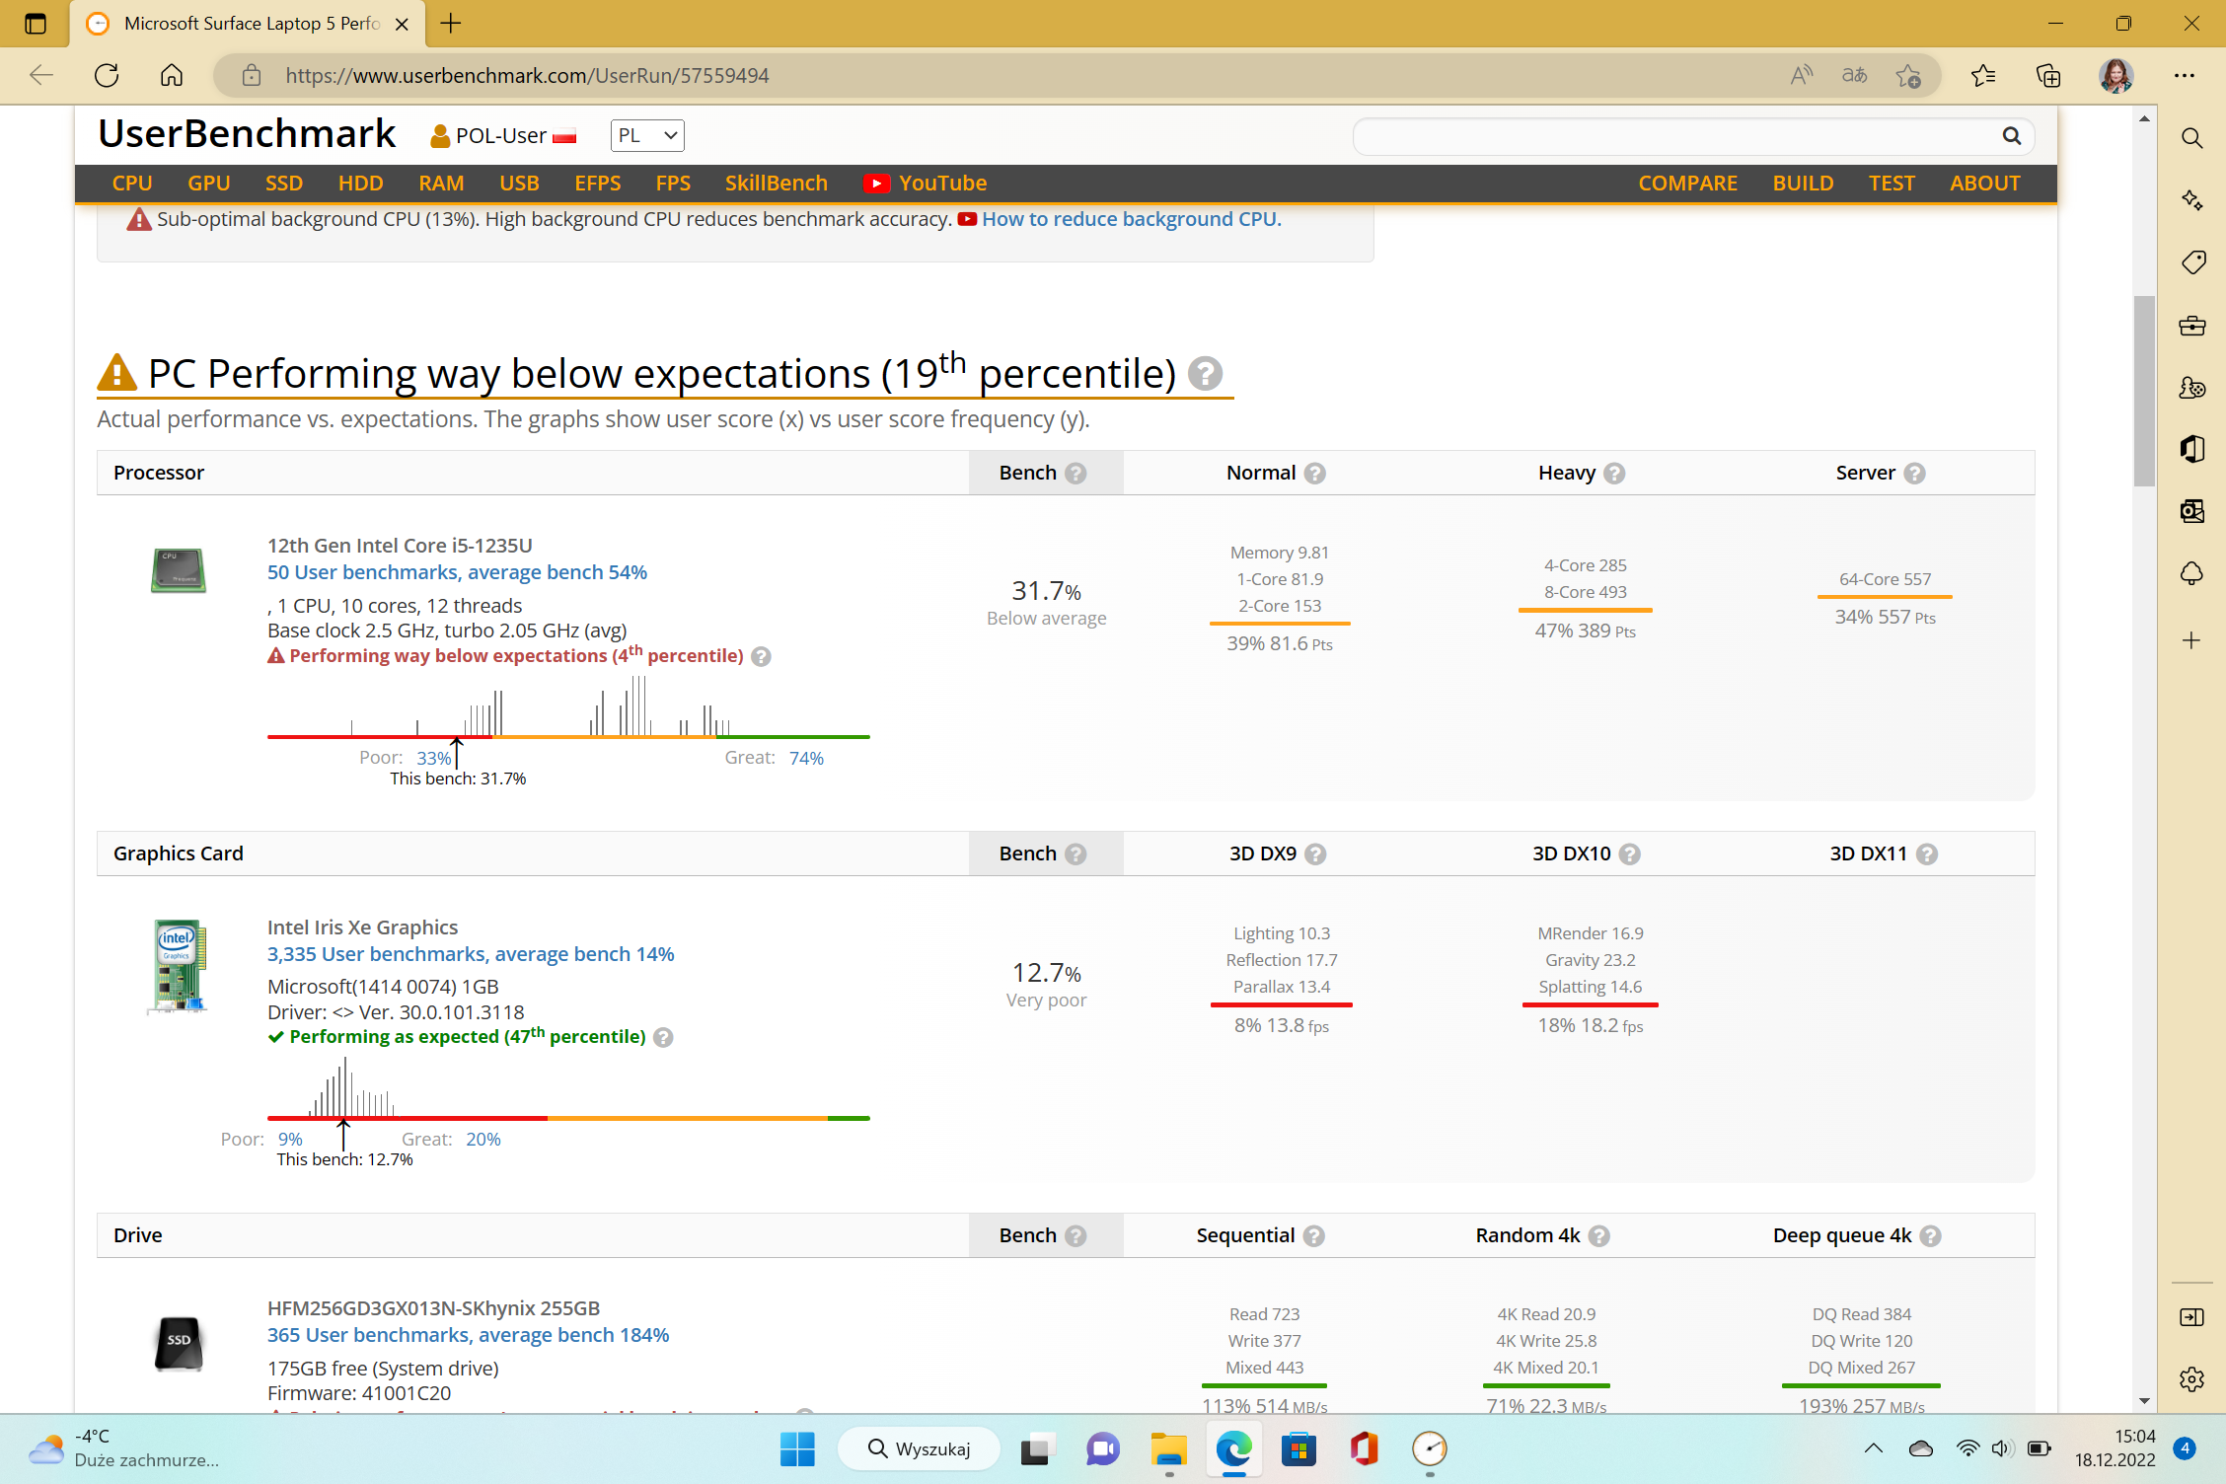
Task: Click the Translate icon in address bar
Action: coord(1855,75)
